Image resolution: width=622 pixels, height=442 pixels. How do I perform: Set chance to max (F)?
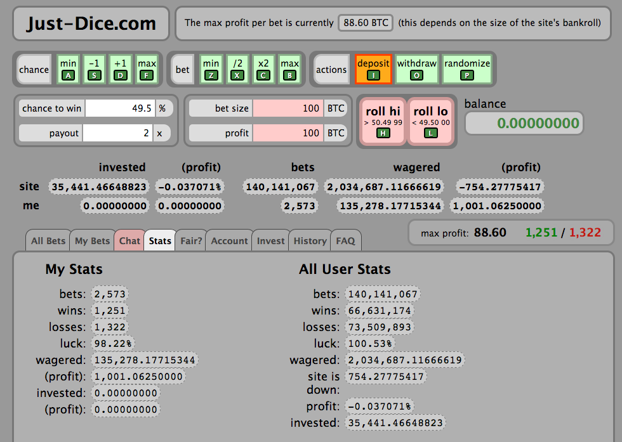point(147,69)
